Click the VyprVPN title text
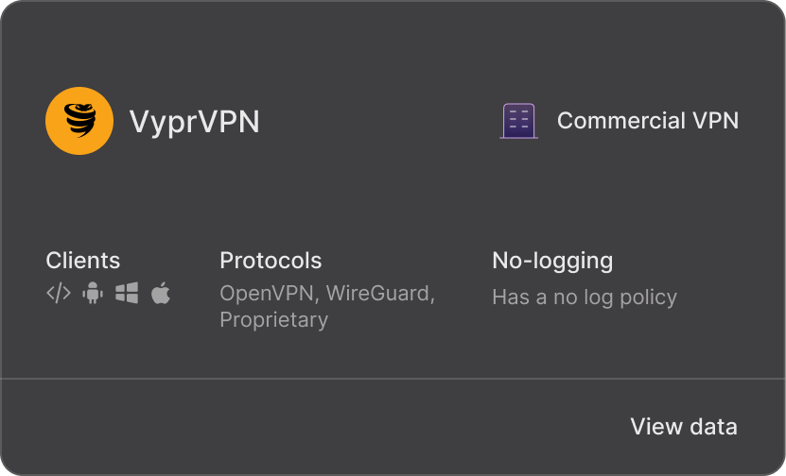The image size is (786, 476). (195, 121)
